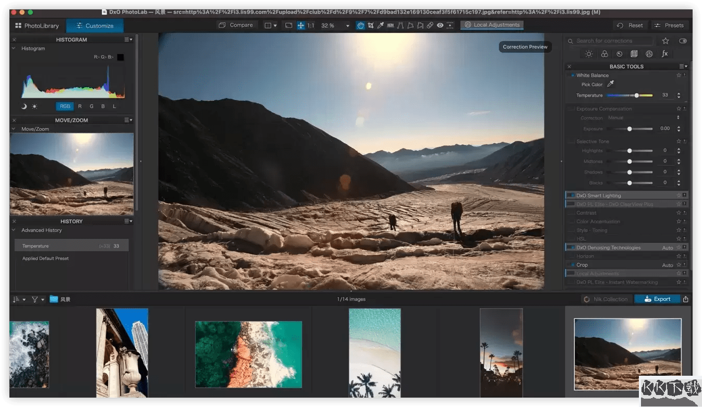This screenshot has height=407, width=702.
Task: Select the RGB histogram channel
Action: [65, 106]
